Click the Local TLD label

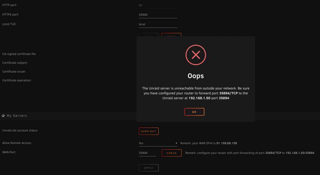pyautogui.click(x=9, y=24)
